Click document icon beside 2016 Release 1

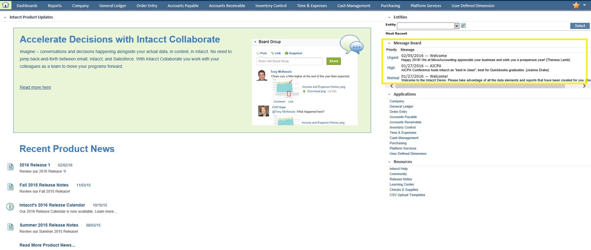tap(10, 166)
